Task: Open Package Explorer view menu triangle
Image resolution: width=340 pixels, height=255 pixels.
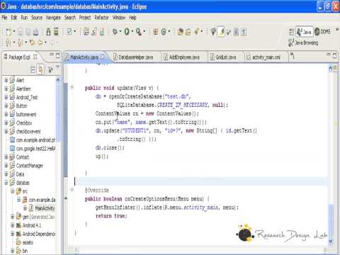Action: click(58, 67)
